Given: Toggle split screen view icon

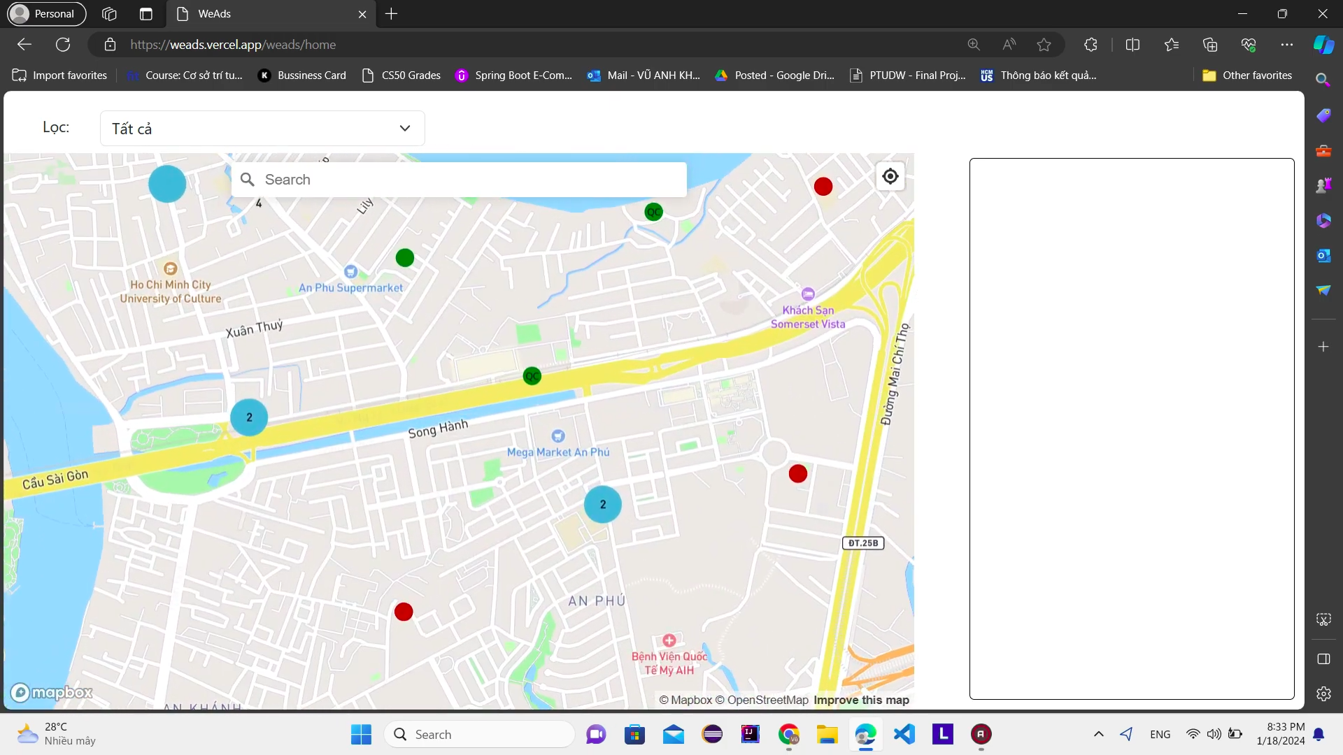Looking at the screenshot, I should pos(1132,45).
